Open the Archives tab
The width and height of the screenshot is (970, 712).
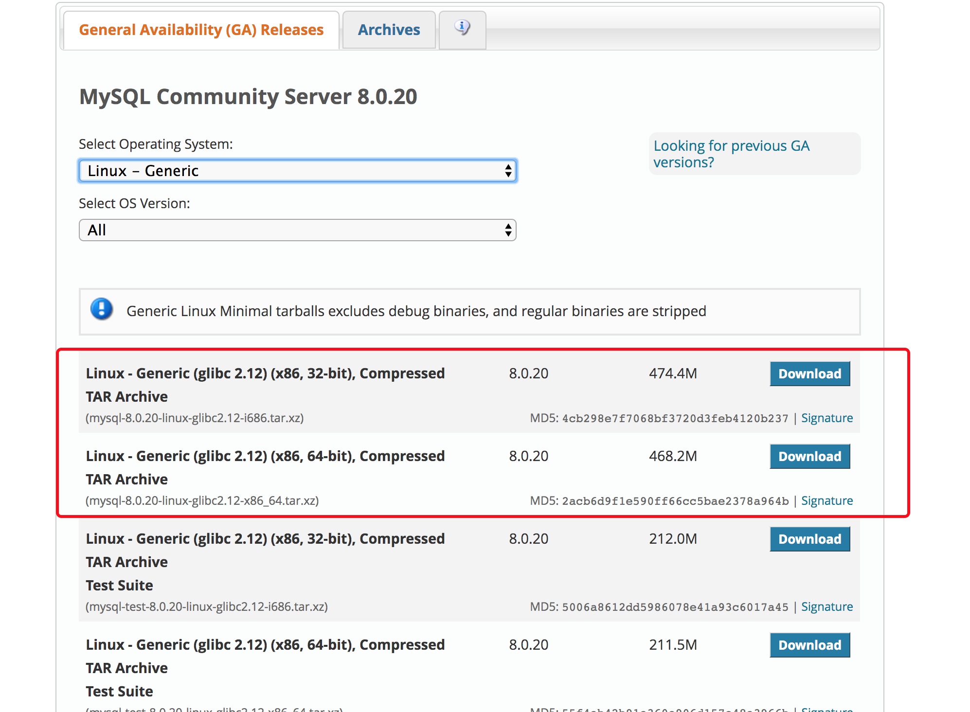tap(389, 30)
